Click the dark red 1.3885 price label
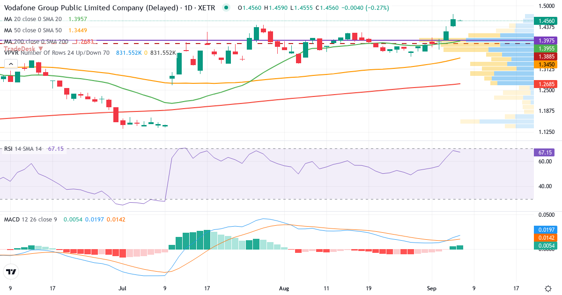Screen dimensions: 562x295 (547, 56)
